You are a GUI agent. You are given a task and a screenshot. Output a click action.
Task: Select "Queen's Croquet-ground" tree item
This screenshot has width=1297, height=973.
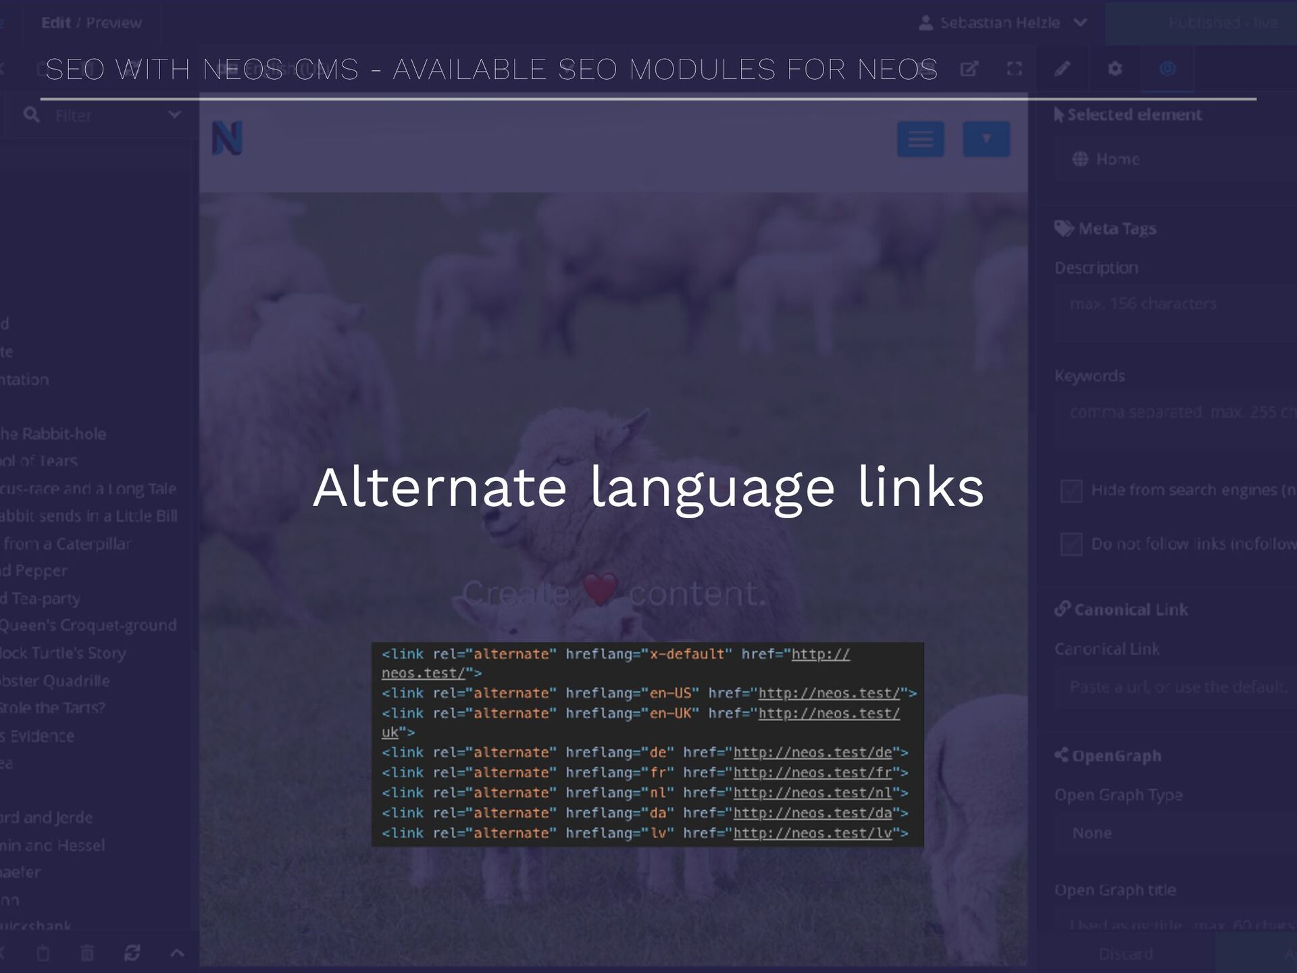point(88,626)
